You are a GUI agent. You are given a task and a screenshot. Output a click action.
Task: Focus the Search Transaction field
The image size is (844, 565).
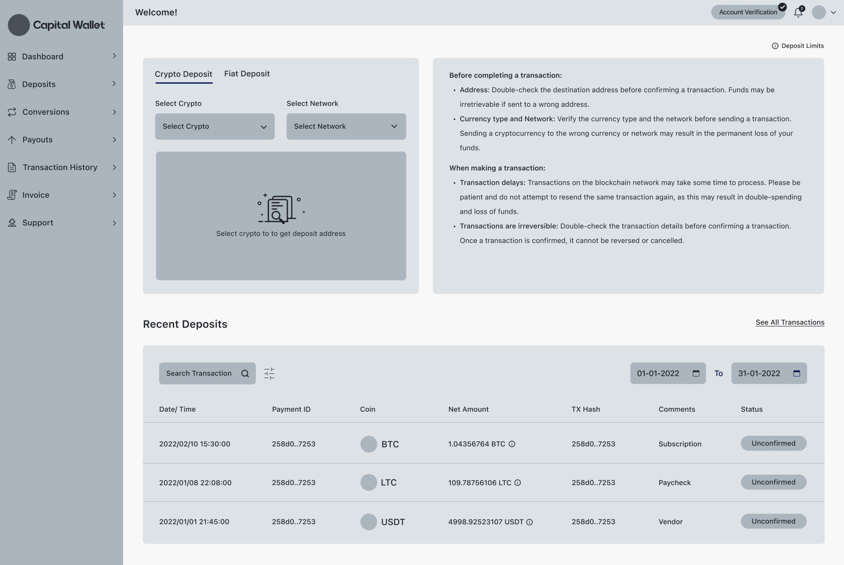click(207, 373)
